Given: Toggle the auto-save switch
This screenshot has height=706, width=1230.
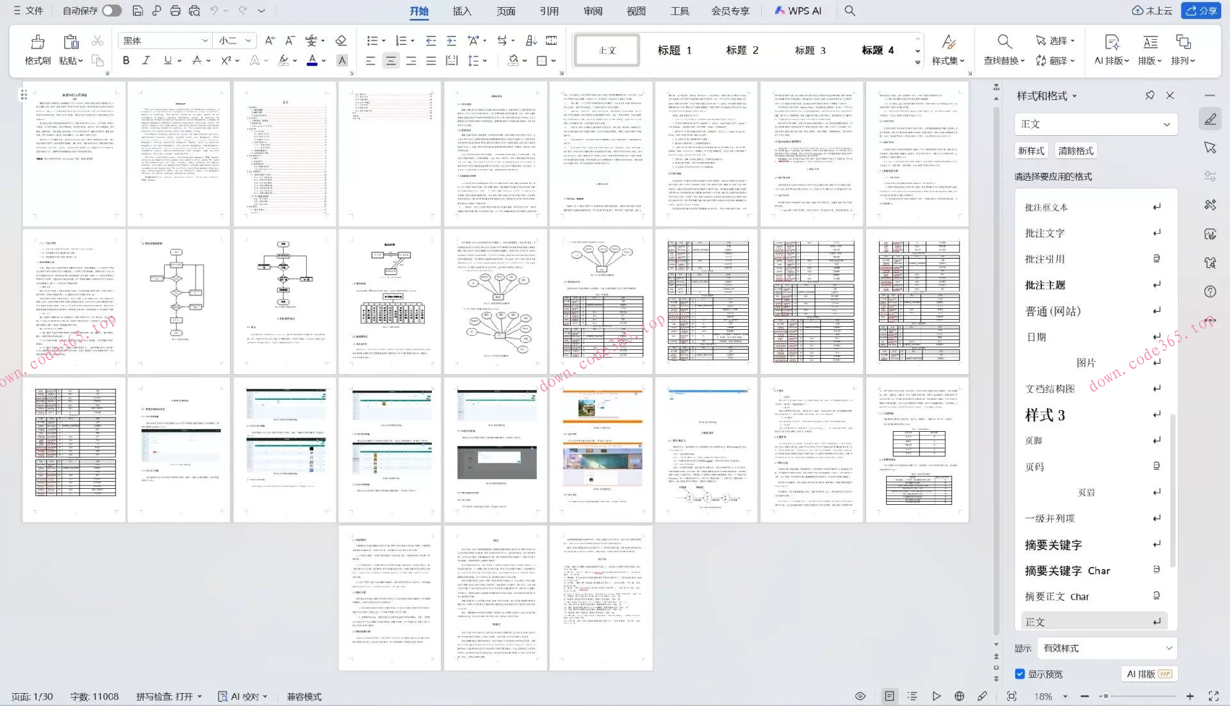Looking at the screenshot, I should click(111, 11).
